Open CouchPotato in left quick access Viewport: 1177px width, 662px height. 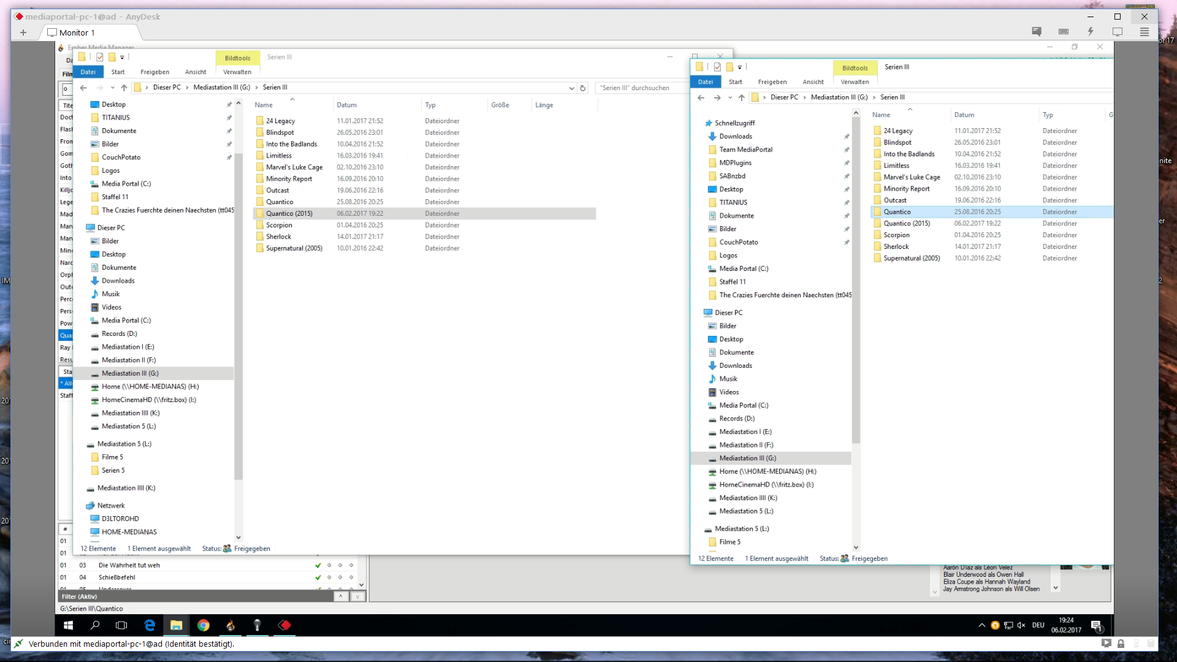[x=121, y=158]
